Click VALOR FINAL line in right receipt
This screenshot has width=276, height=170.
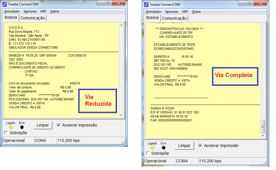[x=170, y=84]
